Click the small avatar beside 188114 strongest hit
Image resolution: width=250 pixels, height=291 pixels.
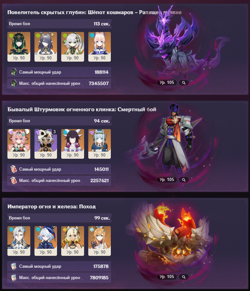point(14,72)
